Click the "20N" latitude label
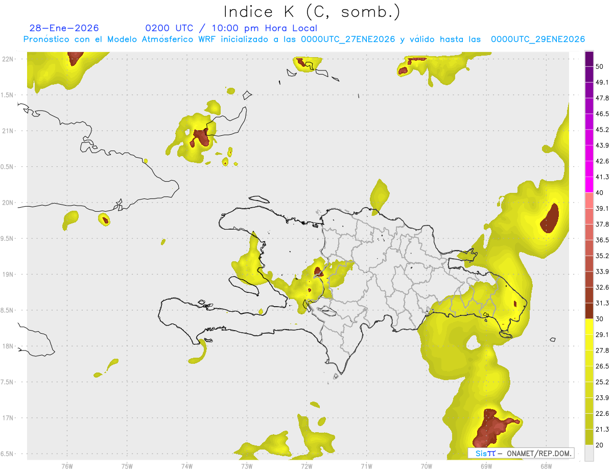Image resolution: width=613 pixels, height=473 pixels. tap(8, 203)
